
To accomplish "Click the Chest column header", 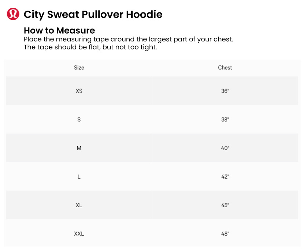I will point(225,68).
